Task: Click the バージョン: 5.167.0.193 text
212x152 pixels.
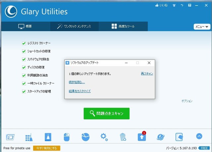Action: tap(181, 148)
